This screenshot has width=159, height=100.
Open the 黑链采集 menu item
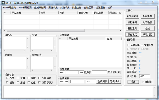coord(53,8)
